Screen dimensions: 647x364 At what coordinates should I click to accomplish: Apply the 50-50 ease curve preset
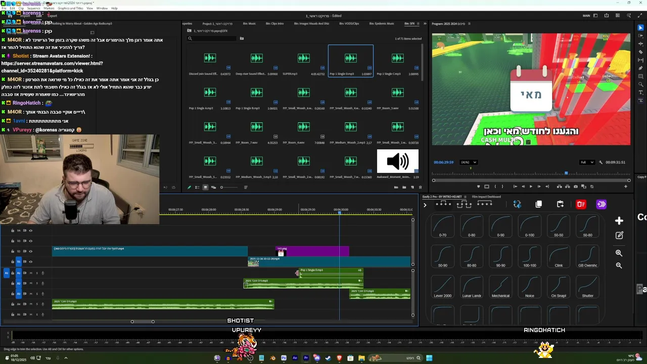(x=559, y=226)
